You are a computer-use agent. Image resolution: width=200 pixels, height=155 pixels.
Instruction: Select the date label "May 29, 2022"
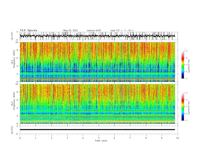[70, 30]
